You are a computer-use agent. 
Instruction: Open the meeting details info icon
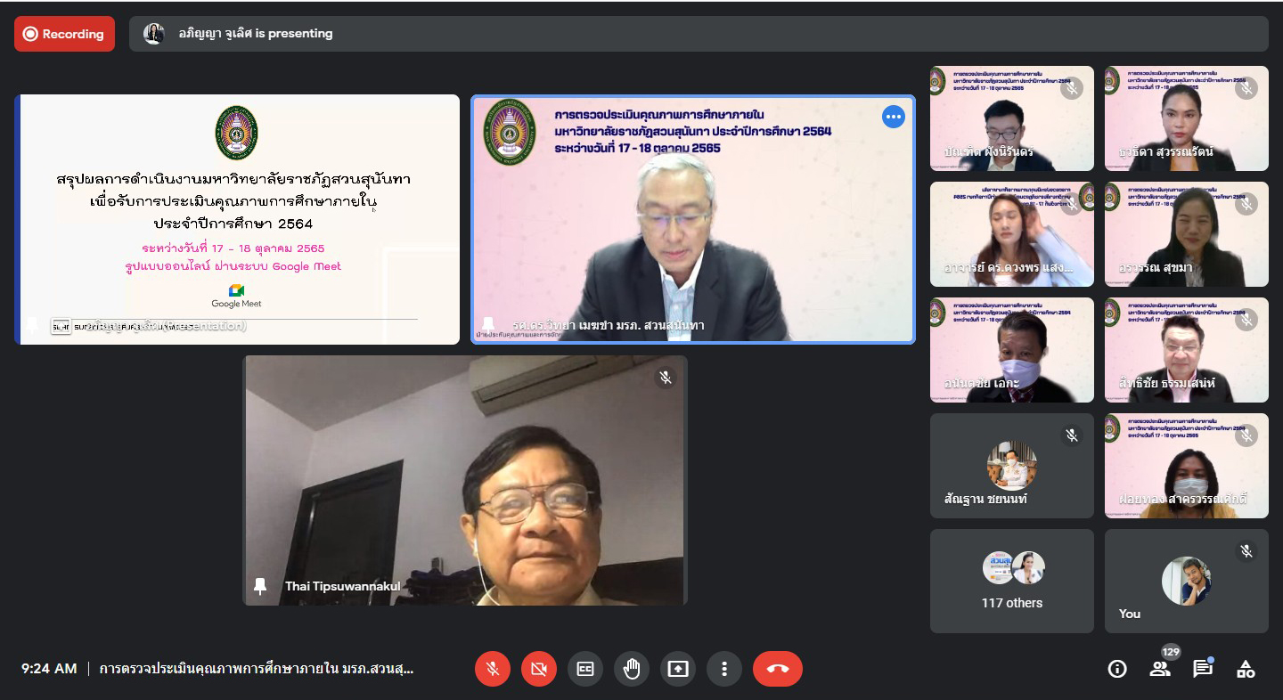point(1117,669)
